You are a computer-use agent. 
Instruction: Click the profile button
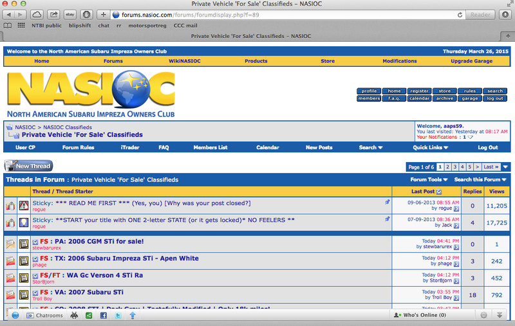tap(369, 91)
